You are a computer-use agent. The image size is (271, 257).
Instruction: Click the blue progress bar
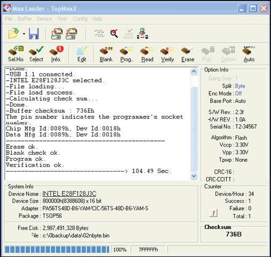point(57,249)
